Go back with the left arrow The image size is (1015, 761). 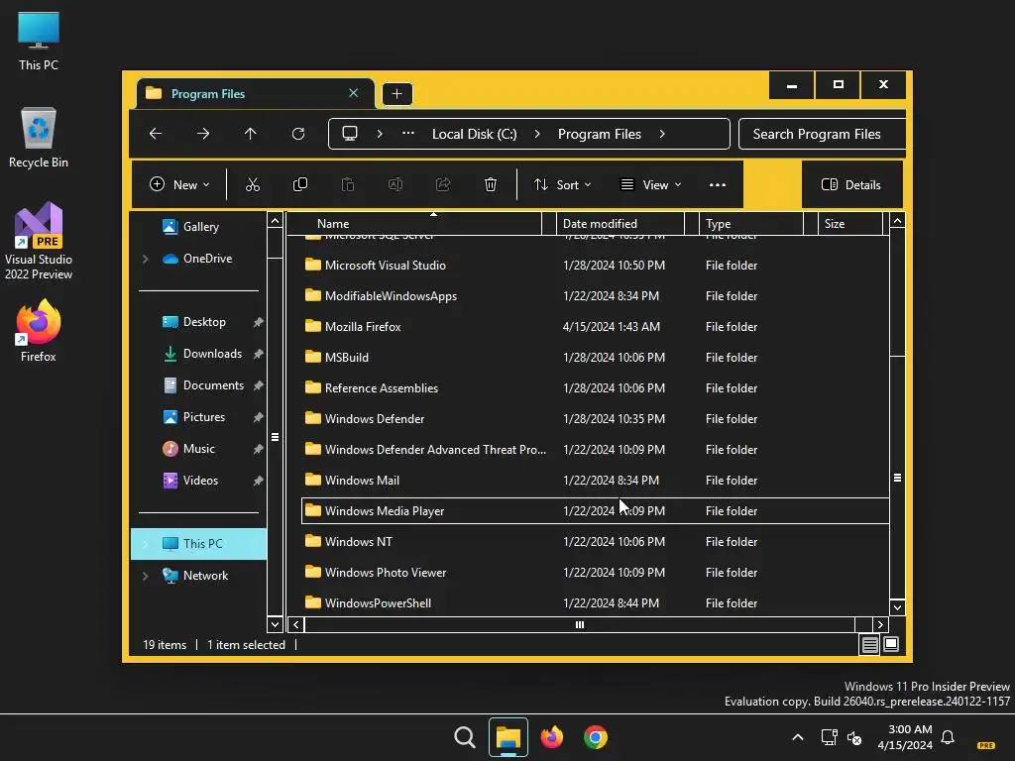156,134
